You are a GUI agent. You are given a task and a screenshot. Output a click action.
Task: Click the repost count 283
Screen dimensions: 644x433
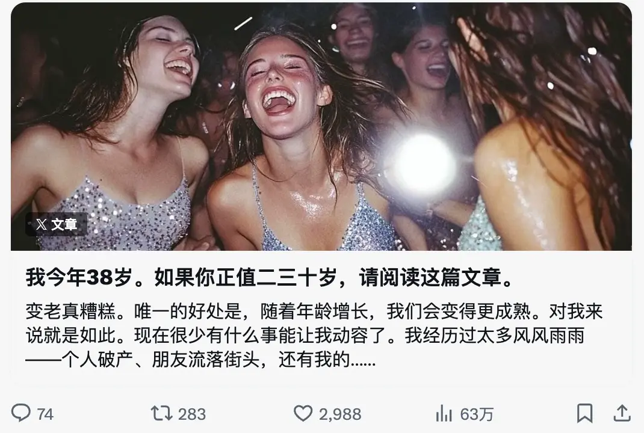tap(192, 414)
